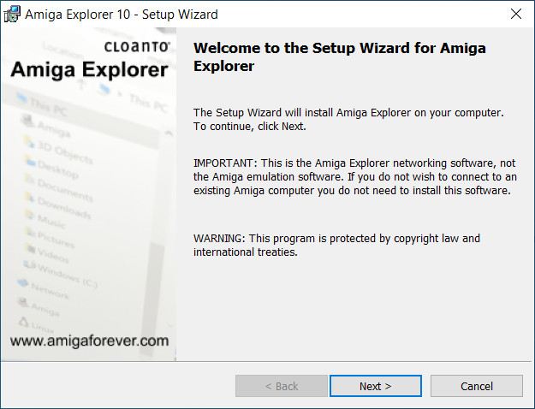Click the Cloanto logo text
This screenshot has height=409, width=535.
137,47
